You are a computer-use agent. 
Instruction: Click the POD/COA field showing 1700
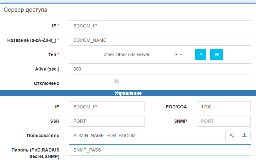(224, 107)
